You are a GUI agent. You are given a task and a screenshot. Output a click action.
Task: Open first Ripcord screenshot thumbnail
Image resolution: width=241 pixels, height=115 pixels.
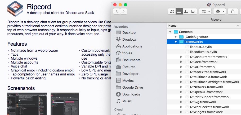point(27,104)
